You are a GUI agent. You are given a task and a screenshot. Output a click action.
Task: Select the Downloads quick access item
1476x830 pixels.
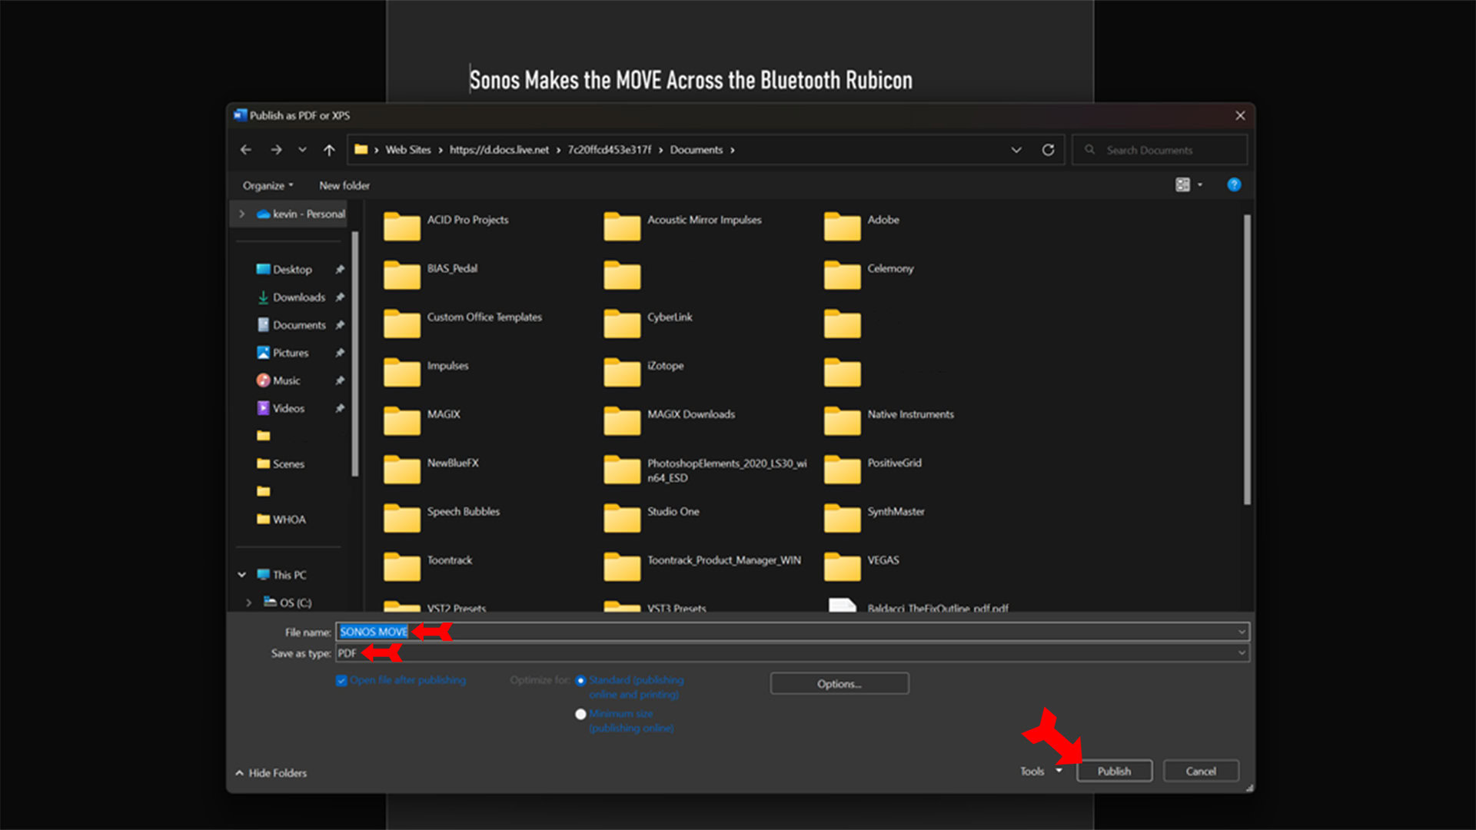coord(298,297)
